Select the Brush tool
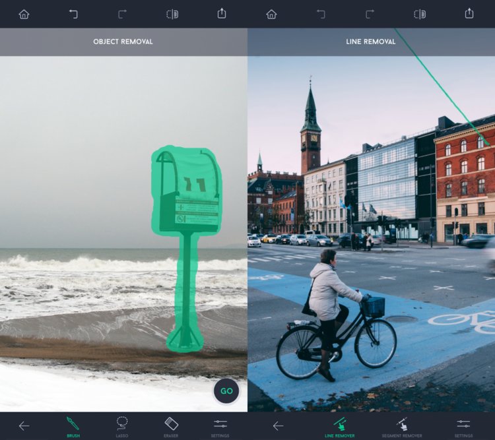This screenshot has width=495, height=440. 73,426
